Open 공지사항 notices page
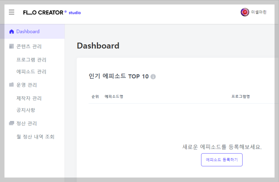Screen dimensions: 279x182 26,110
